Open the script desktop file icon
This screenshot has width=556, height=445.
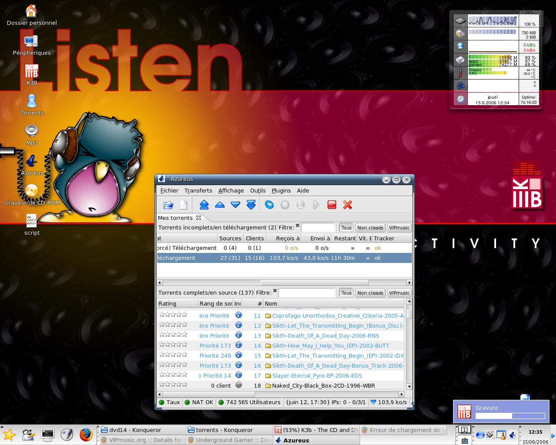point(32,225)
